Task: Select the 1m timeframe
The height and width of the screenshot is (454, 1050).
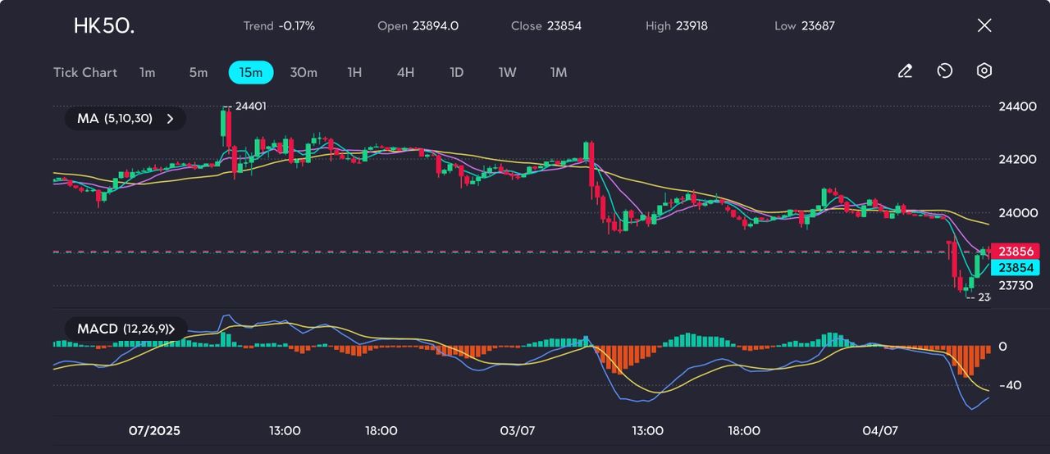Action: pos(147,72)
